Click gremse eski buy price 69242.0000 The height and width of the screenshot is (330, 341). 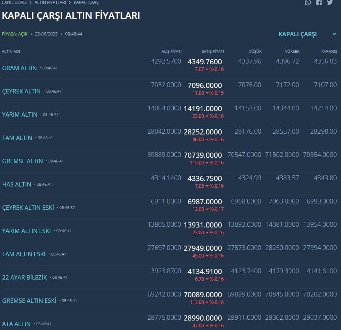(164, 295)
